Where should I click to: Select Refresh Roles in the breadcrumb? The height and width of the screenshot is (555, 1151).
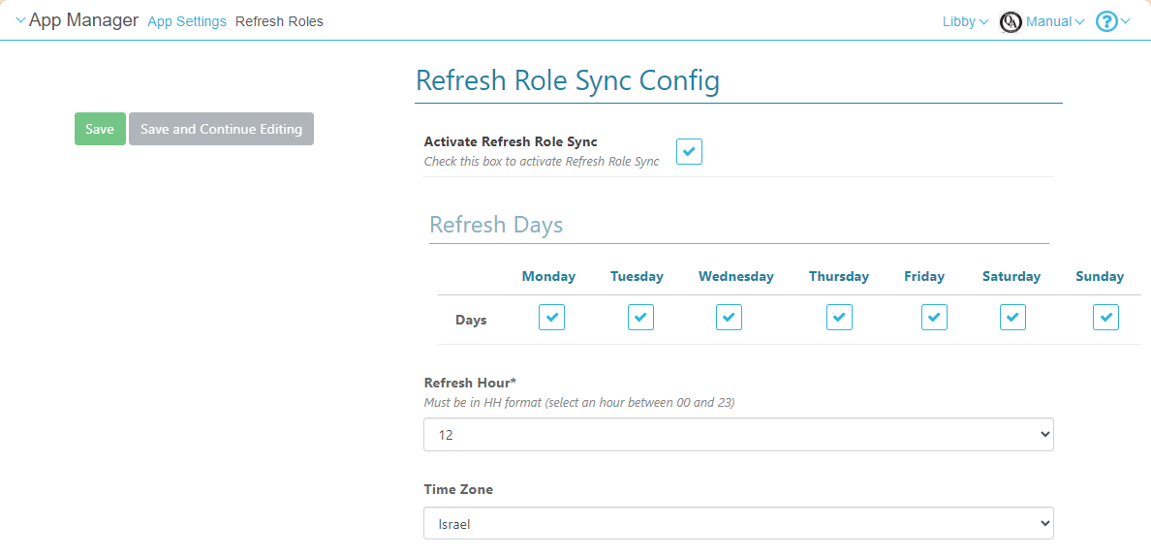tap(279, 21)
